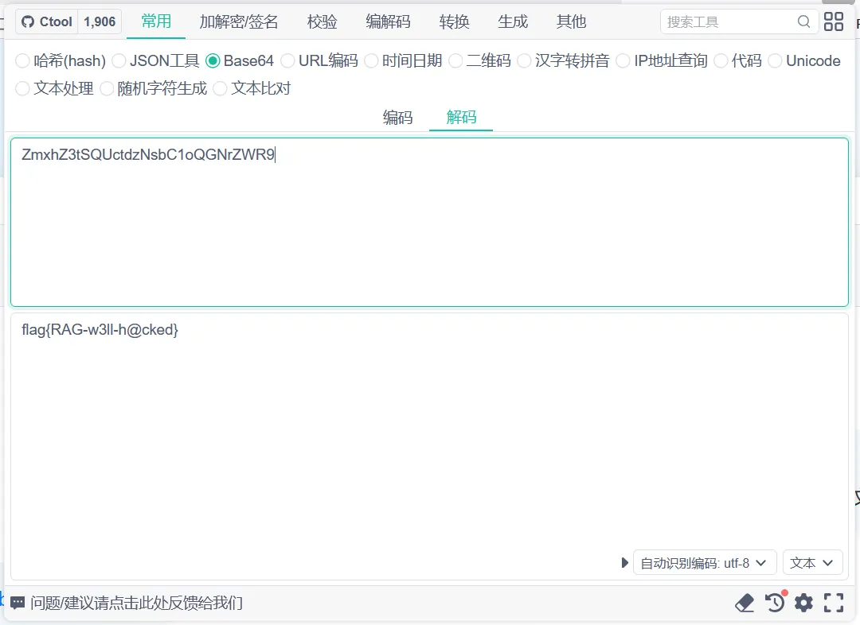Image resolution: width=860 pixels, height=625 pixels.
Task: Click the 1,906 star count button
Action: click(100, 22)
